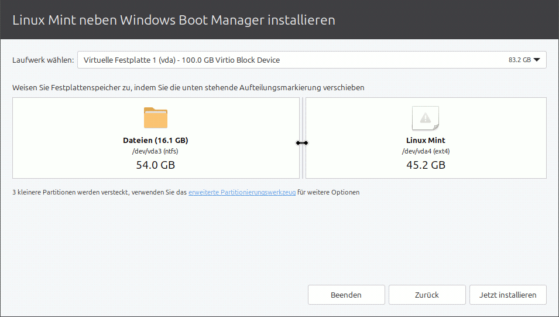Click the Weisen Sie Festplattenspeicher zu instruction text
The image size is (559, 317).
pos(188,87)
